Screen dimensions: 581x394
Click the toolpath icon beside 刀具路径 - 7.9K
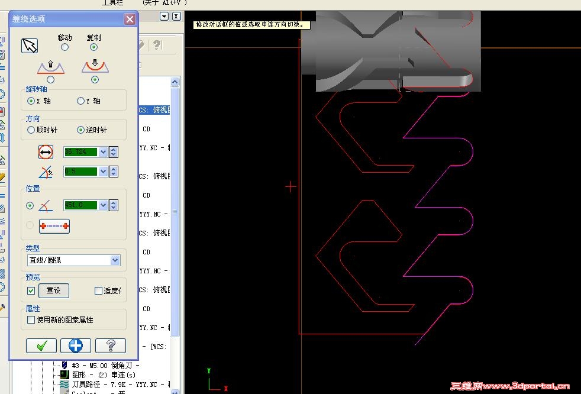pyautogui.click(x=64, y=384)
